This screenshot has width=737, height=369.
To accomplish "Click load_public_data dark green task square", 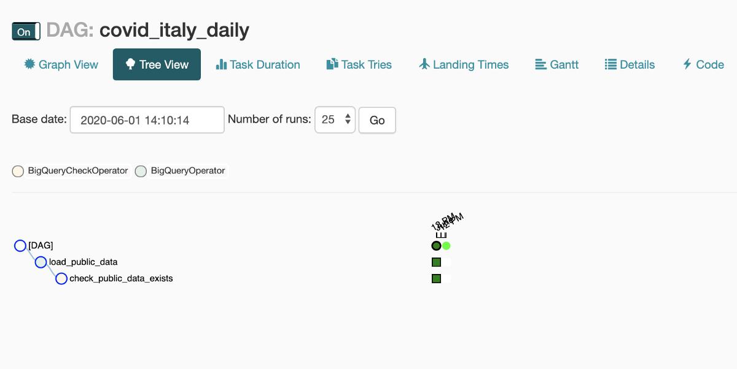I will tap(436, 262).
